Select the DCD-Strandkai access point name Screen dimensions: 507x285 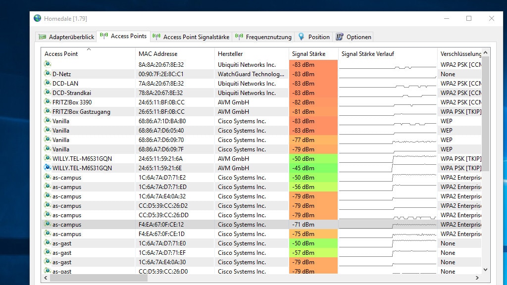[x=72, y=93]
